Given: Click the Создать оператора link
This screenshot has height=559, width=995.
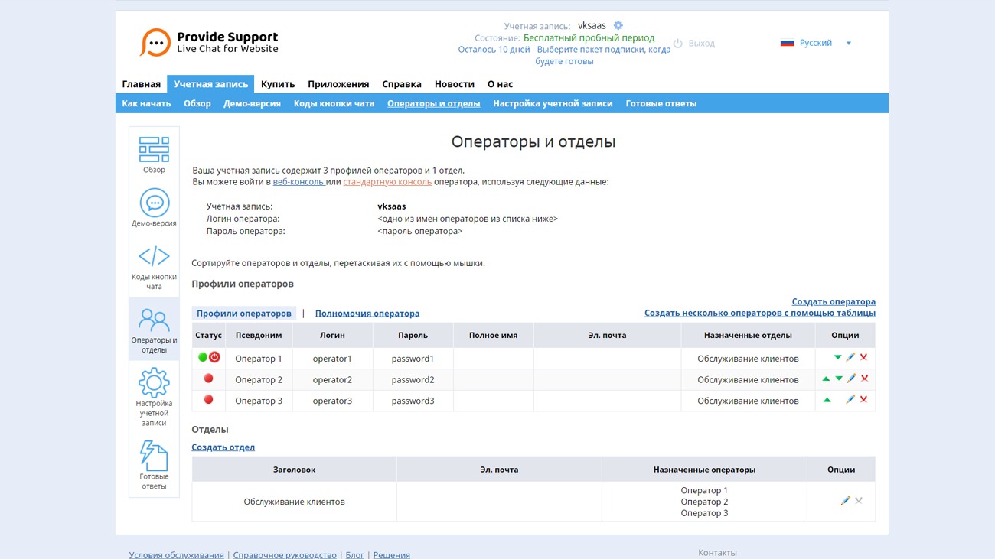Looking at the screenshot, I should (x=833, y=302).
